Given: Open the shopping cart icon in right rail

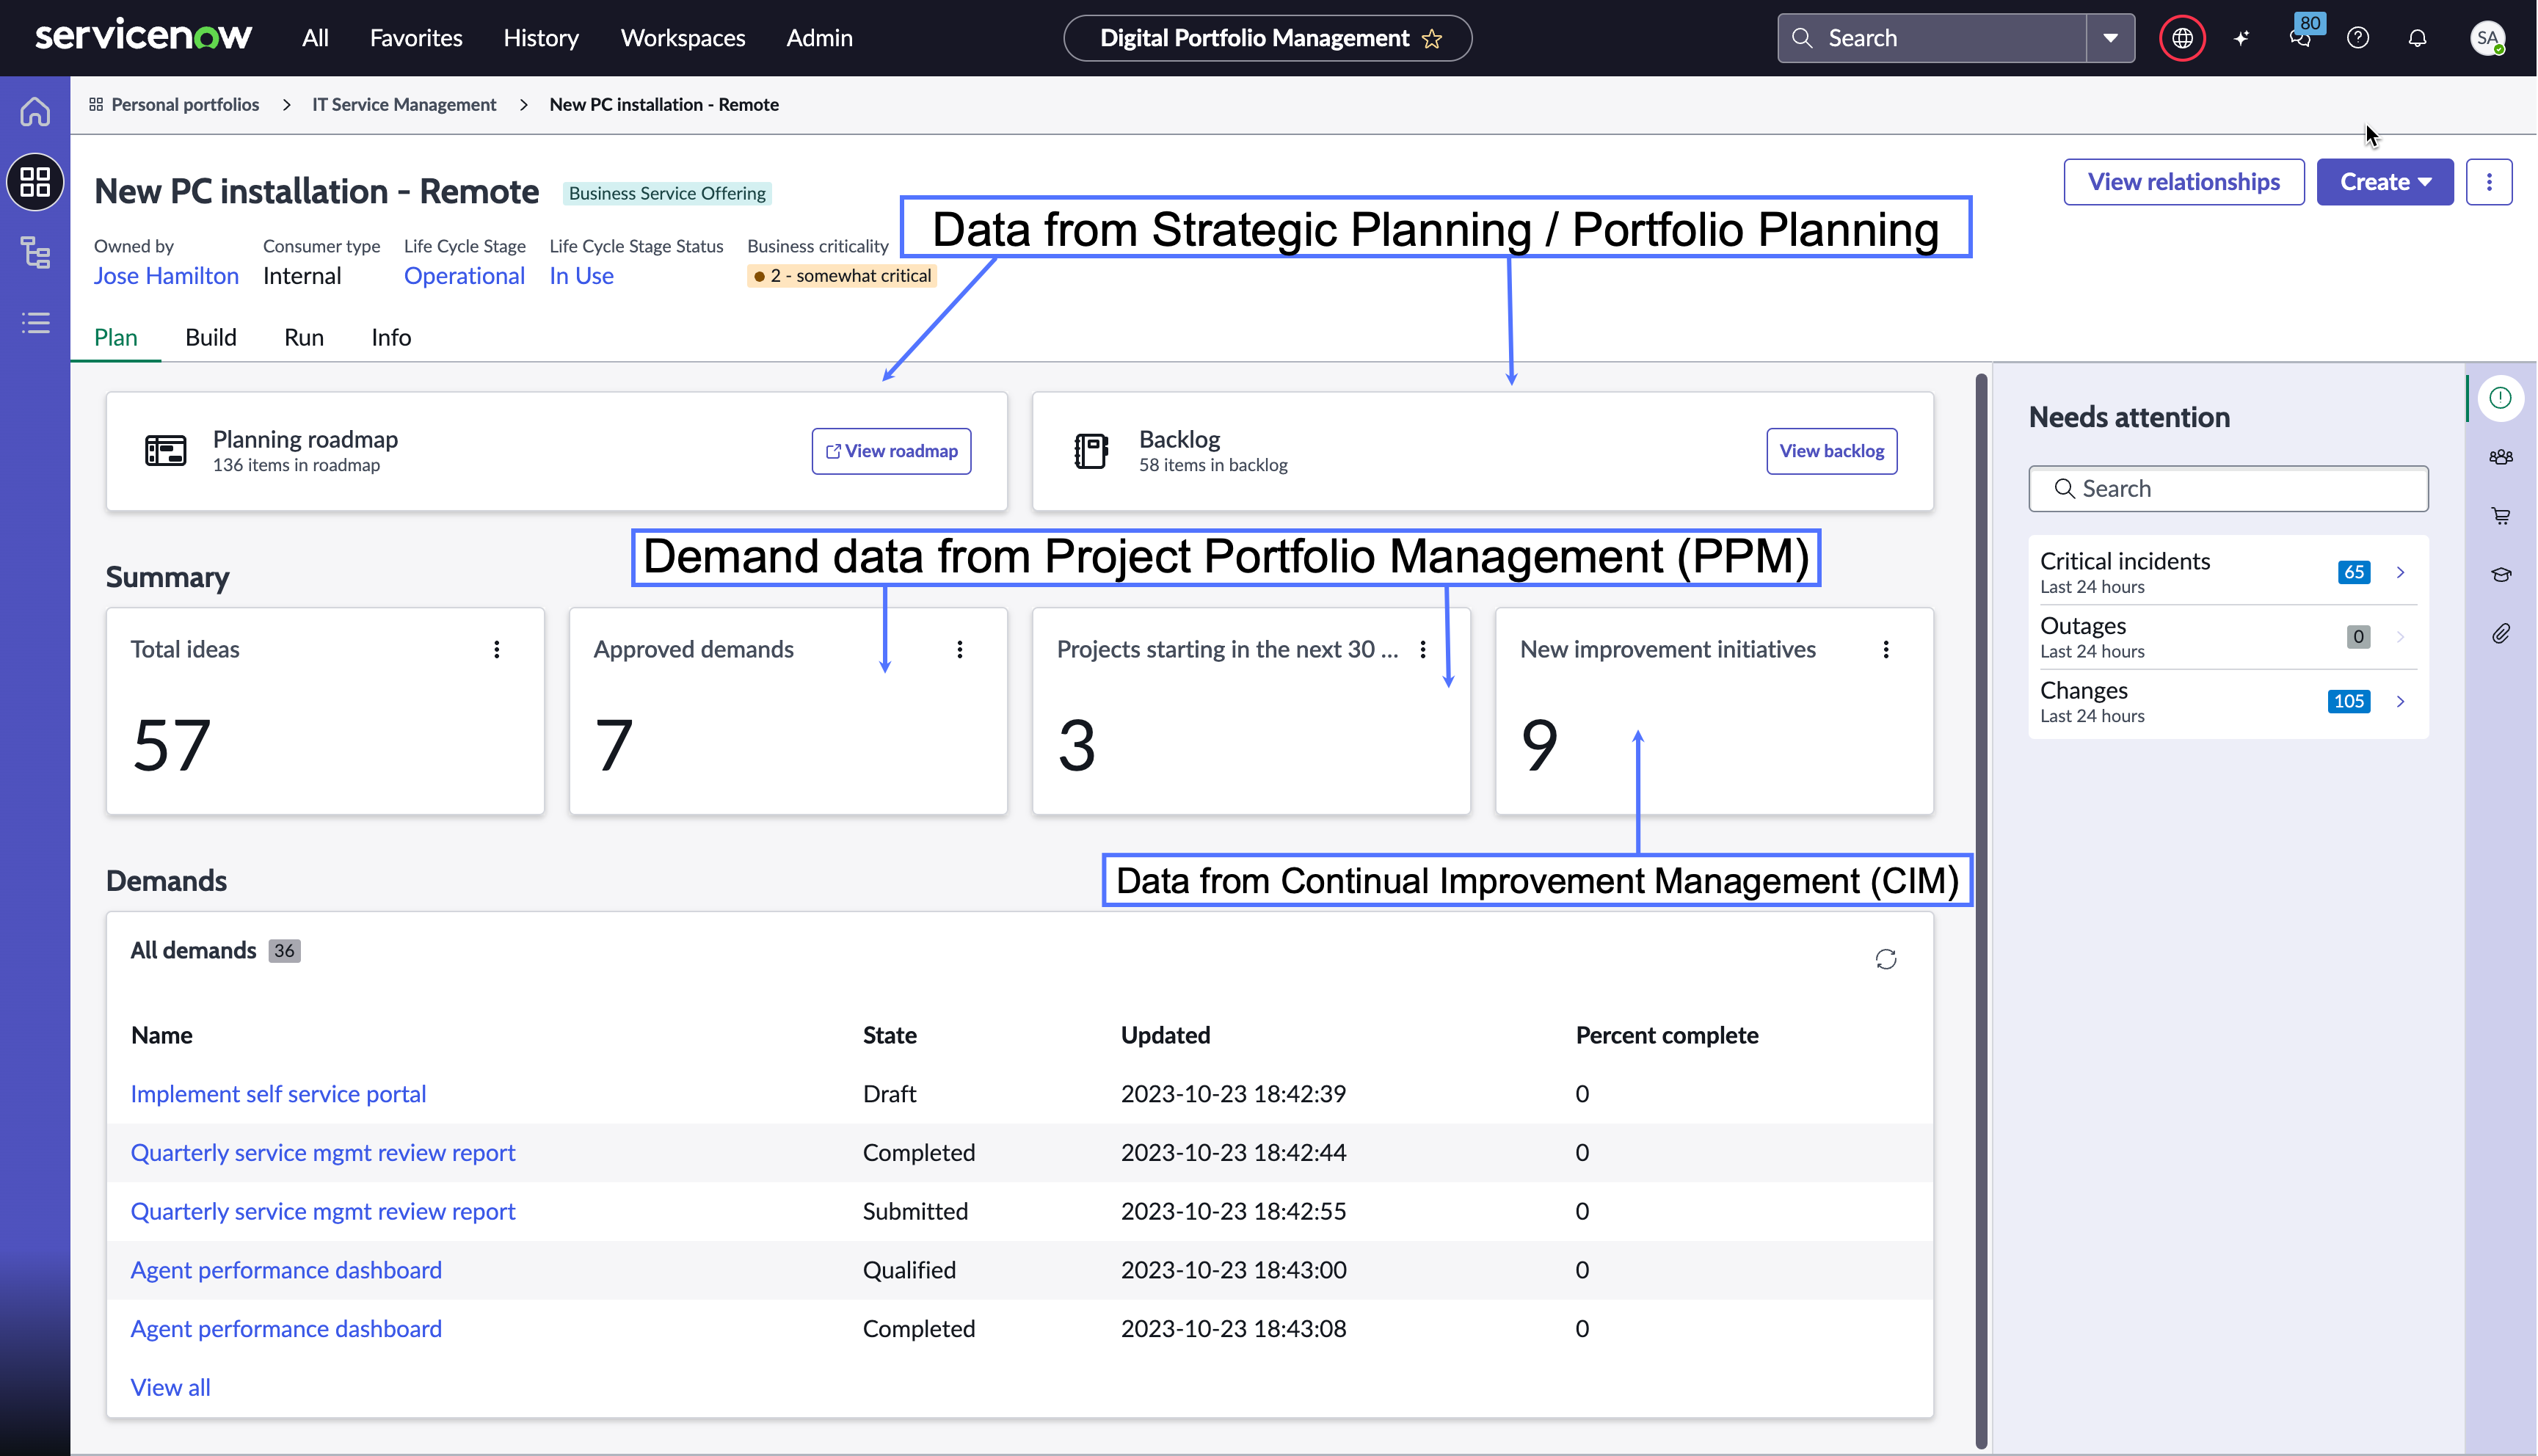Looking at the screenshot, I should [x=2500, y=516].
